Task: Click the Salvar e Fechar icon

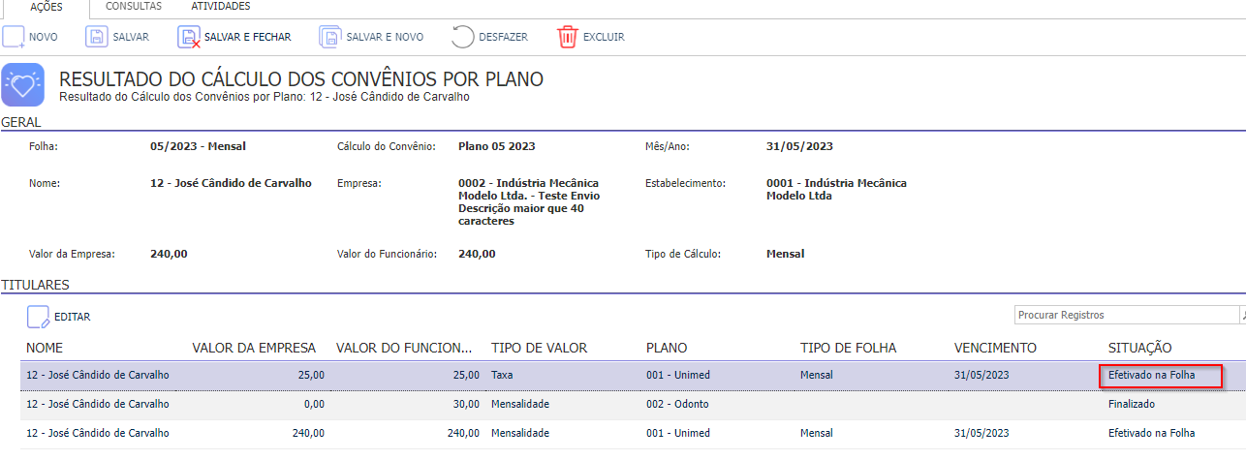Action: (189, 37)
